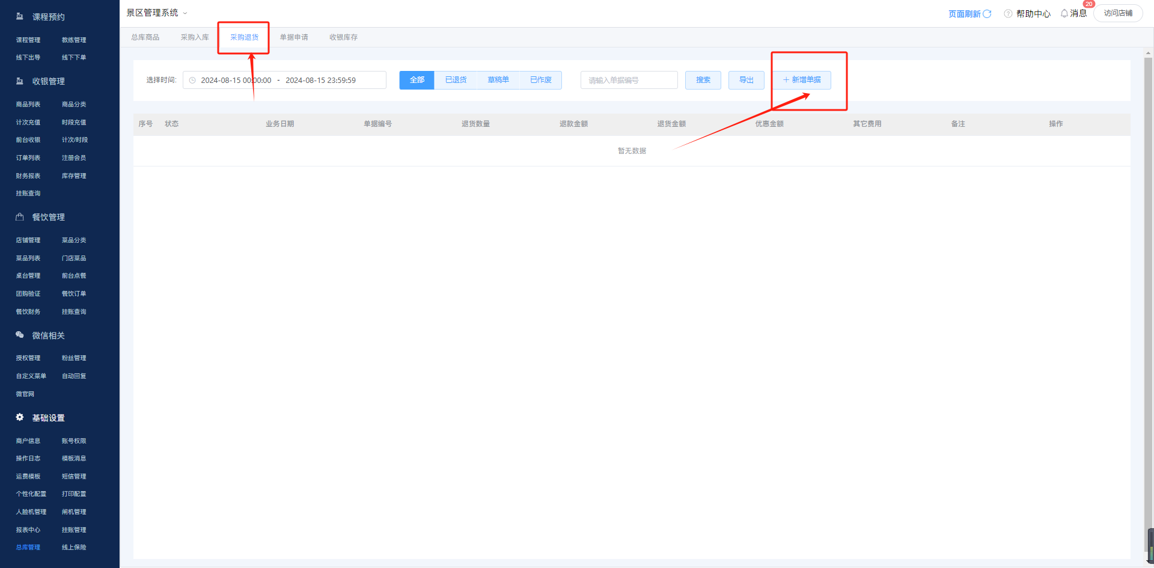Select the 草稿单 status filter
This screenshot has width=1154, height=568.
(x=498, y=80)
